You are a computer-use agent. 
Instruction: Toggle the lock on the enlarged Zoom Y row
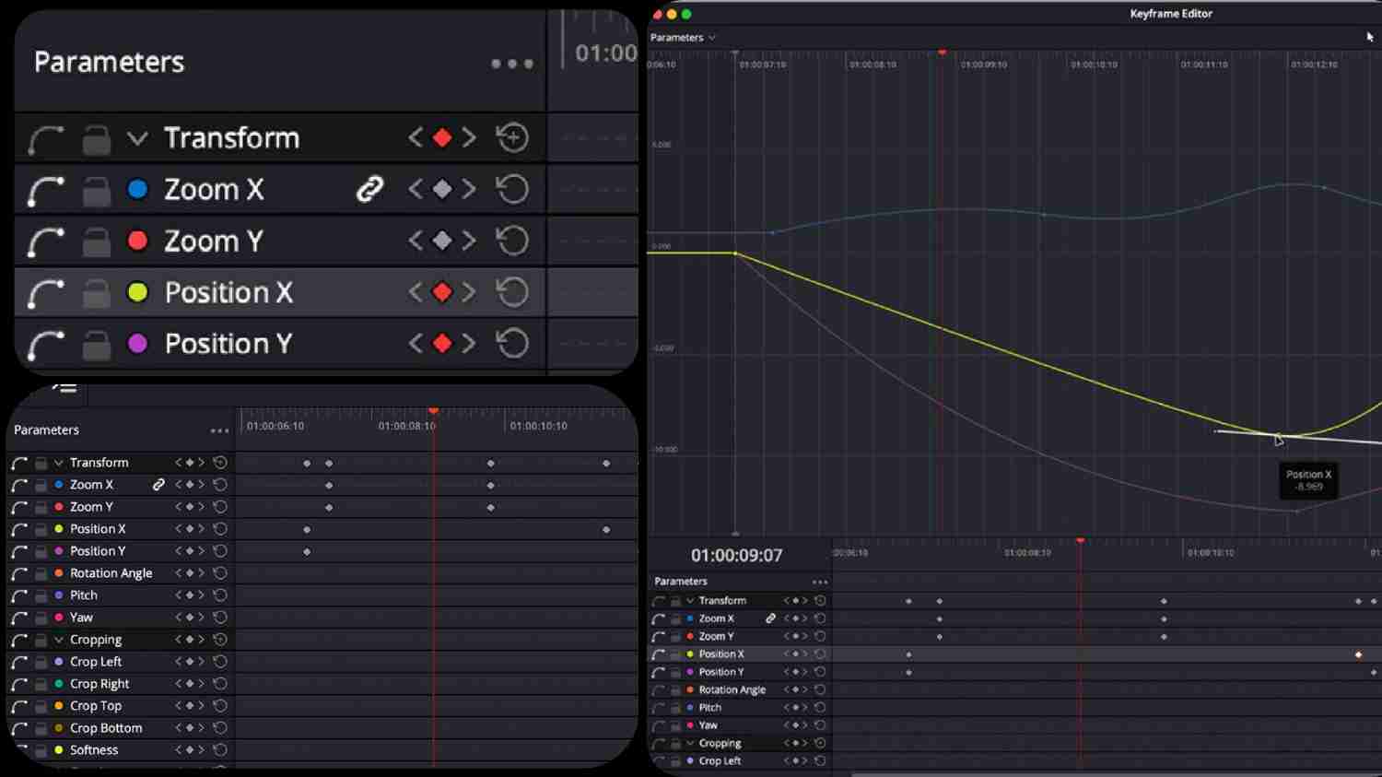click(x=96, y=241)
